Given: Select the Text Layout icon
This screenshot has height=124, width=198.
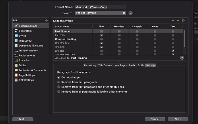Looking at the screenshot, I should point(16,41).
